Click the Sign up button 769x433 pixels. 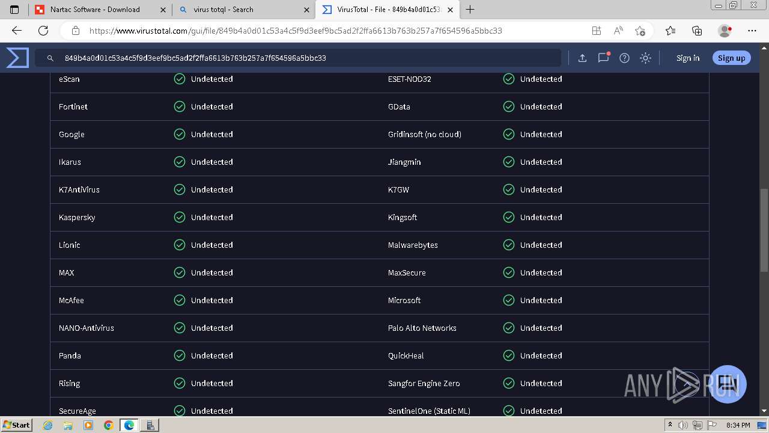click(731, 58)
